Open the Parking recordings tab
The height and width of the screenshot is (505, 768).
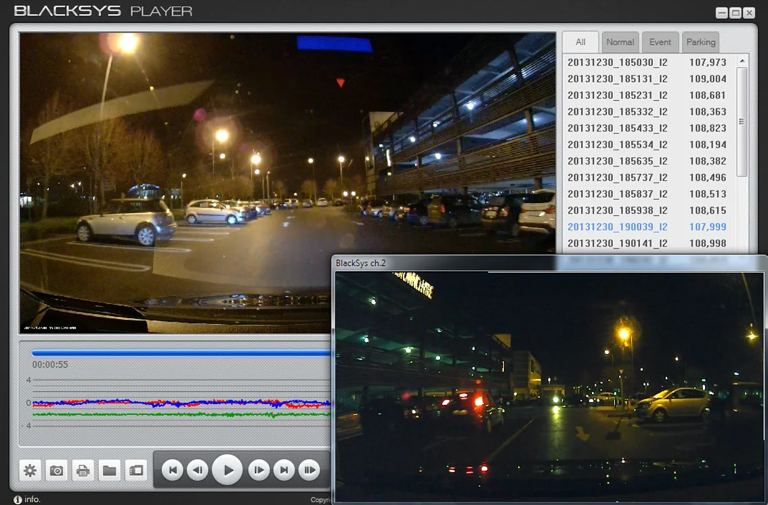(700, 42)
